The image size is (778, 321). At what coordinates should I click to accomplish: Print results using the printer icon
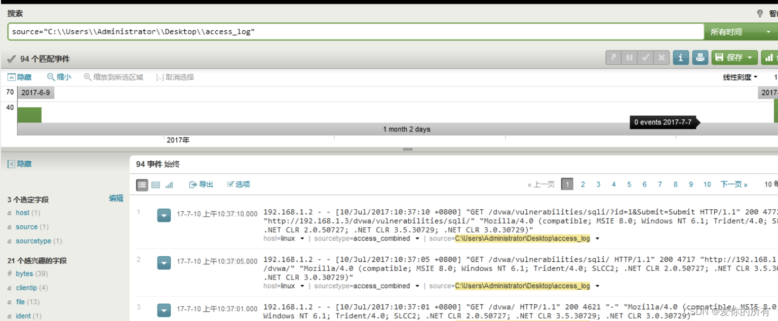click(x=700, y=57)
